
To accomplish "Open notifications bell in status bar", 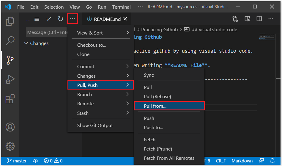I will click(272, 161).
